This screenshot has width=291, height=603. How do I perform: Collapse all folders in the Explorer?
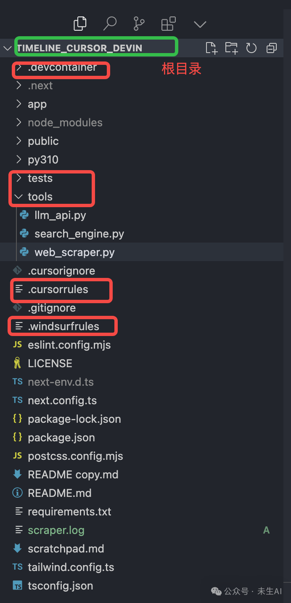pos(271,48)
